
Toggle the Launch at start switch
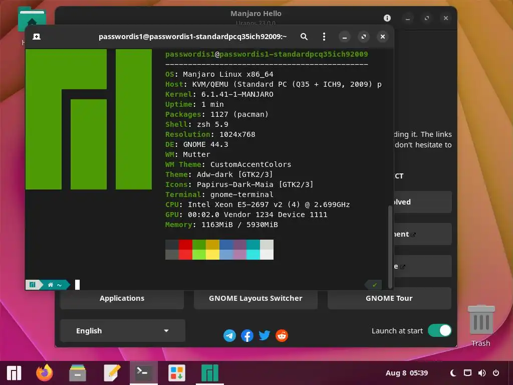[x=439, y=331]
